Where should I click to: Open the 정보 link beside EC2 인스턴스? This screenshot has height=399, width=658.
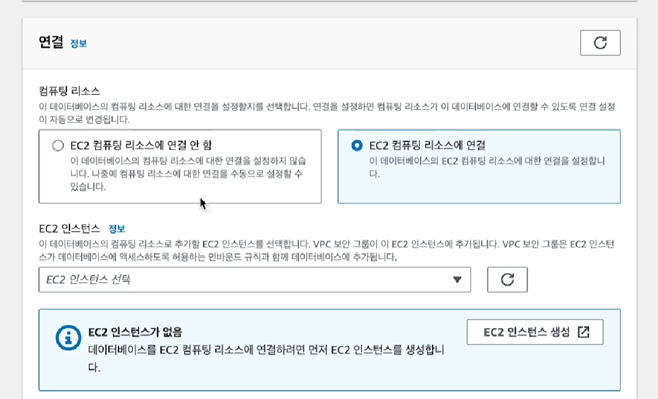click(x=117, y=228)
